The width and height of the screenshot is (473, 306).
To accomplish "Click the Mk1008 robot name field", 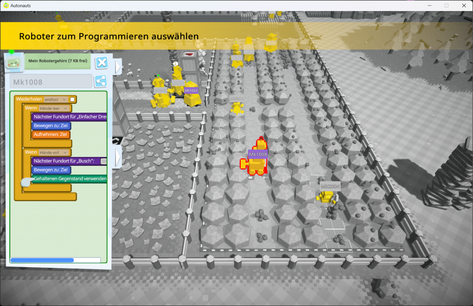I will [51, 82].
